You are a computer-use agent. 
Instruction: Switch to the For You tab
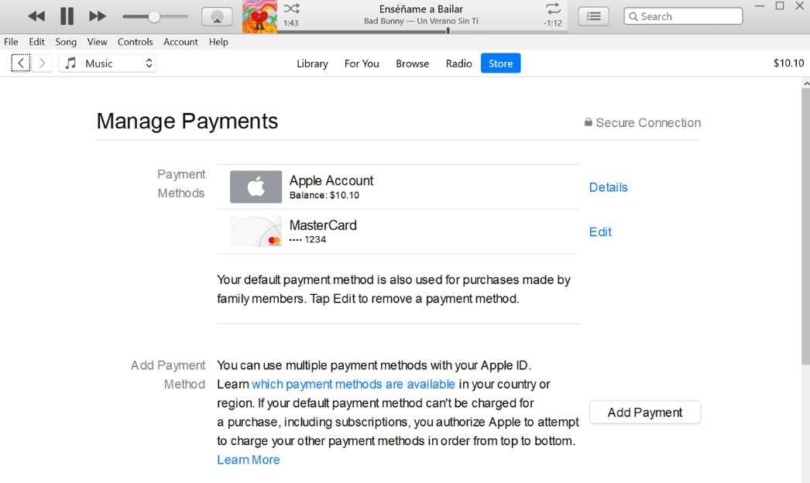(362, 63)
